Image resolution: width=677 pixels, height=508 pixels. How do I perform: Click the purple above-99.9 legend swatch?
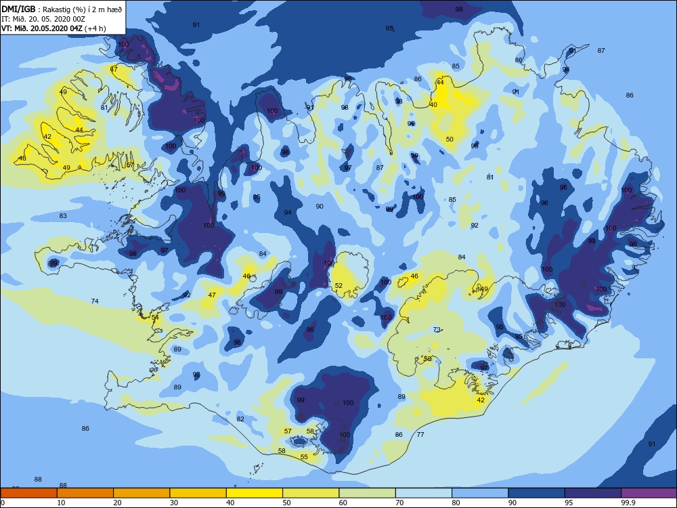[649, 493]
